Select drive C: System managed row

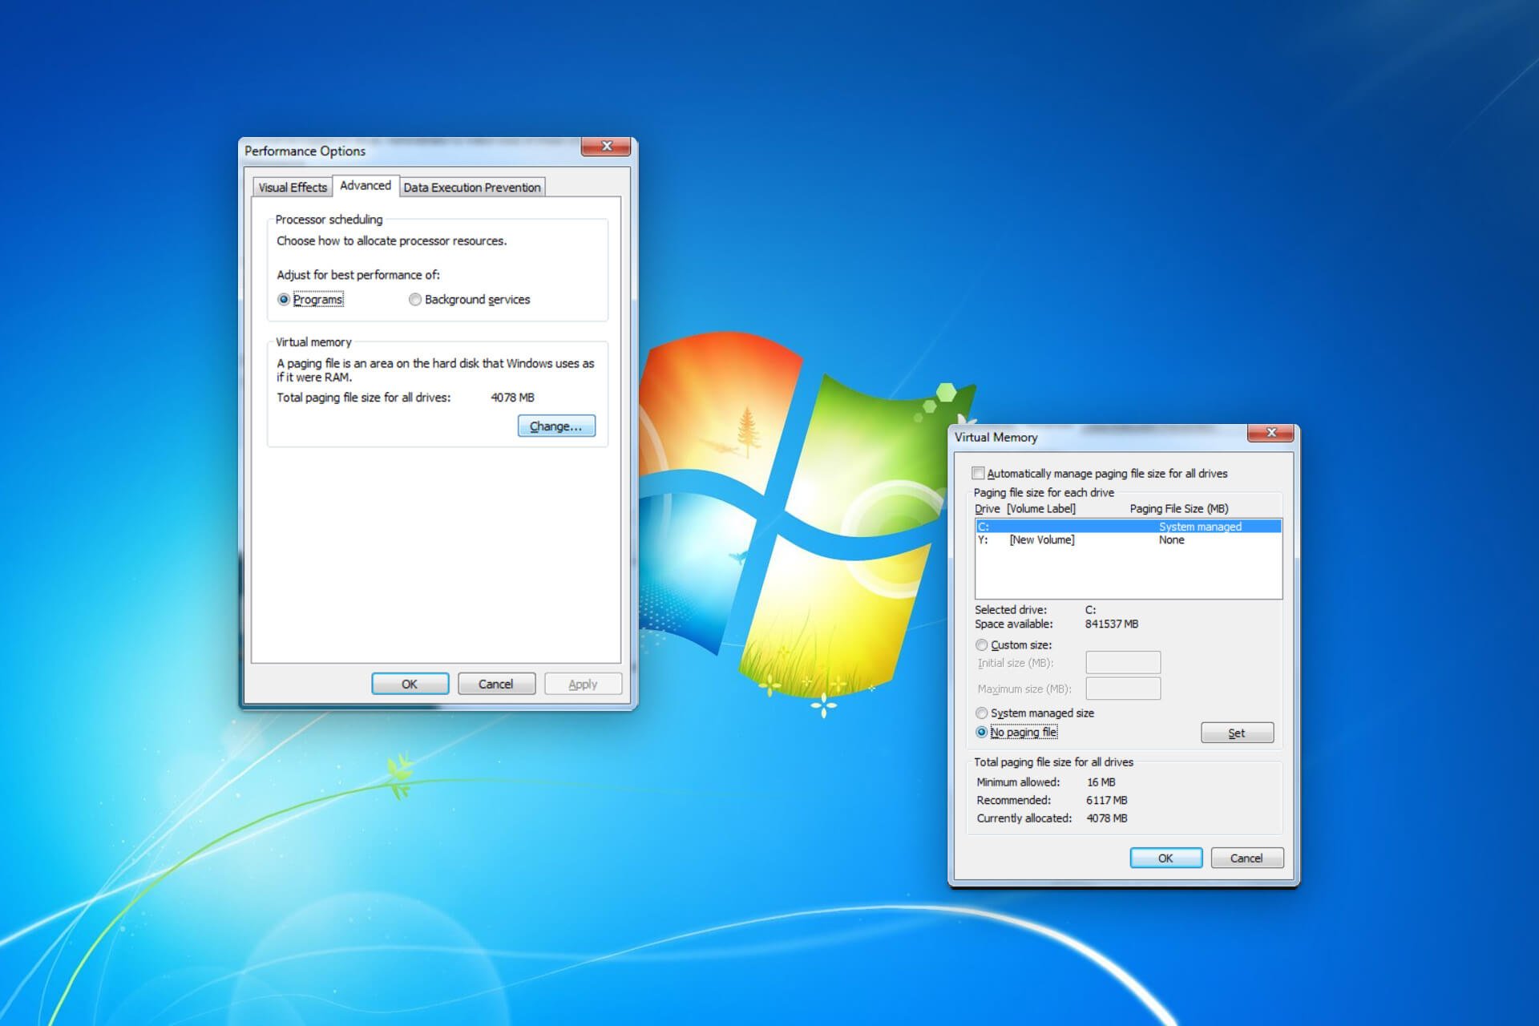pyautogui.click(x=1129, y=527)
